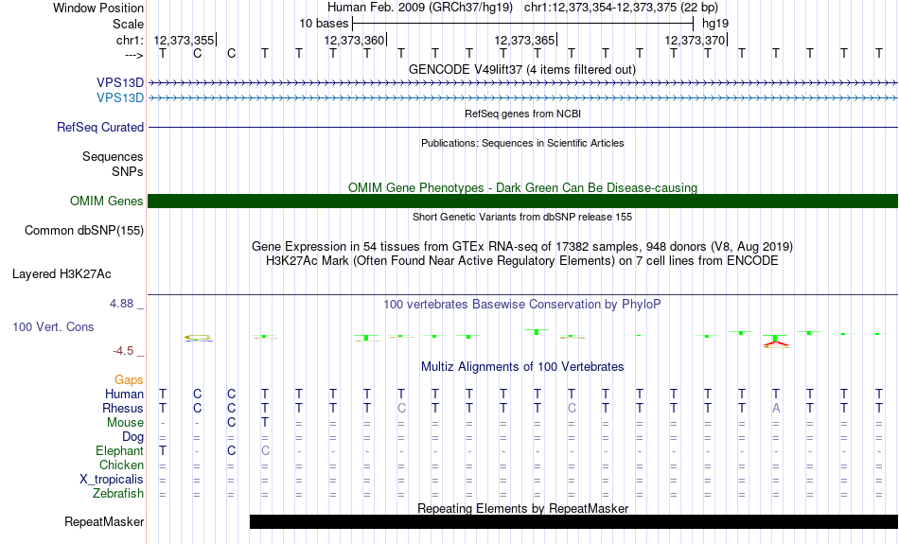Click the Chicken species label

coord(121,465)
